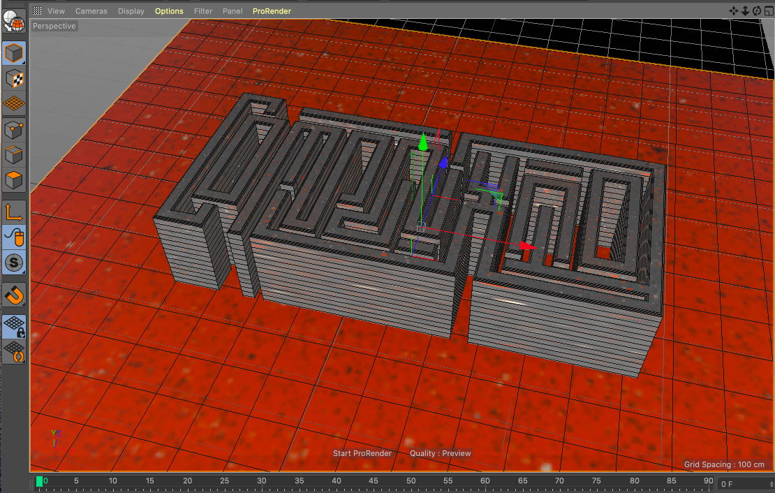The width and height of the screenshot is (775, 493).
Task: Click the green timeline playhead at frame 0
Action: pos(39,481)
